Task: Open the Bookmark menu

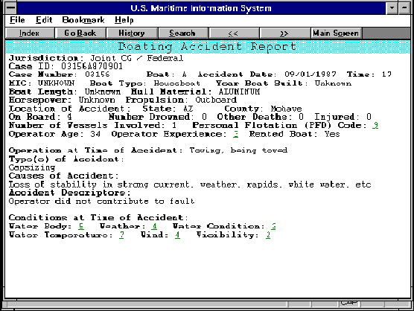Action: [x=83, y=20]
